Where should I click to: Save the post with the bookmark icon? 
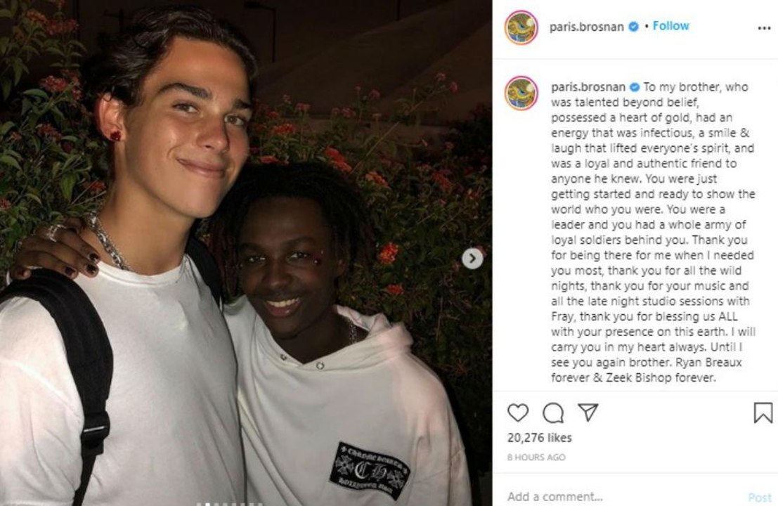763,413
